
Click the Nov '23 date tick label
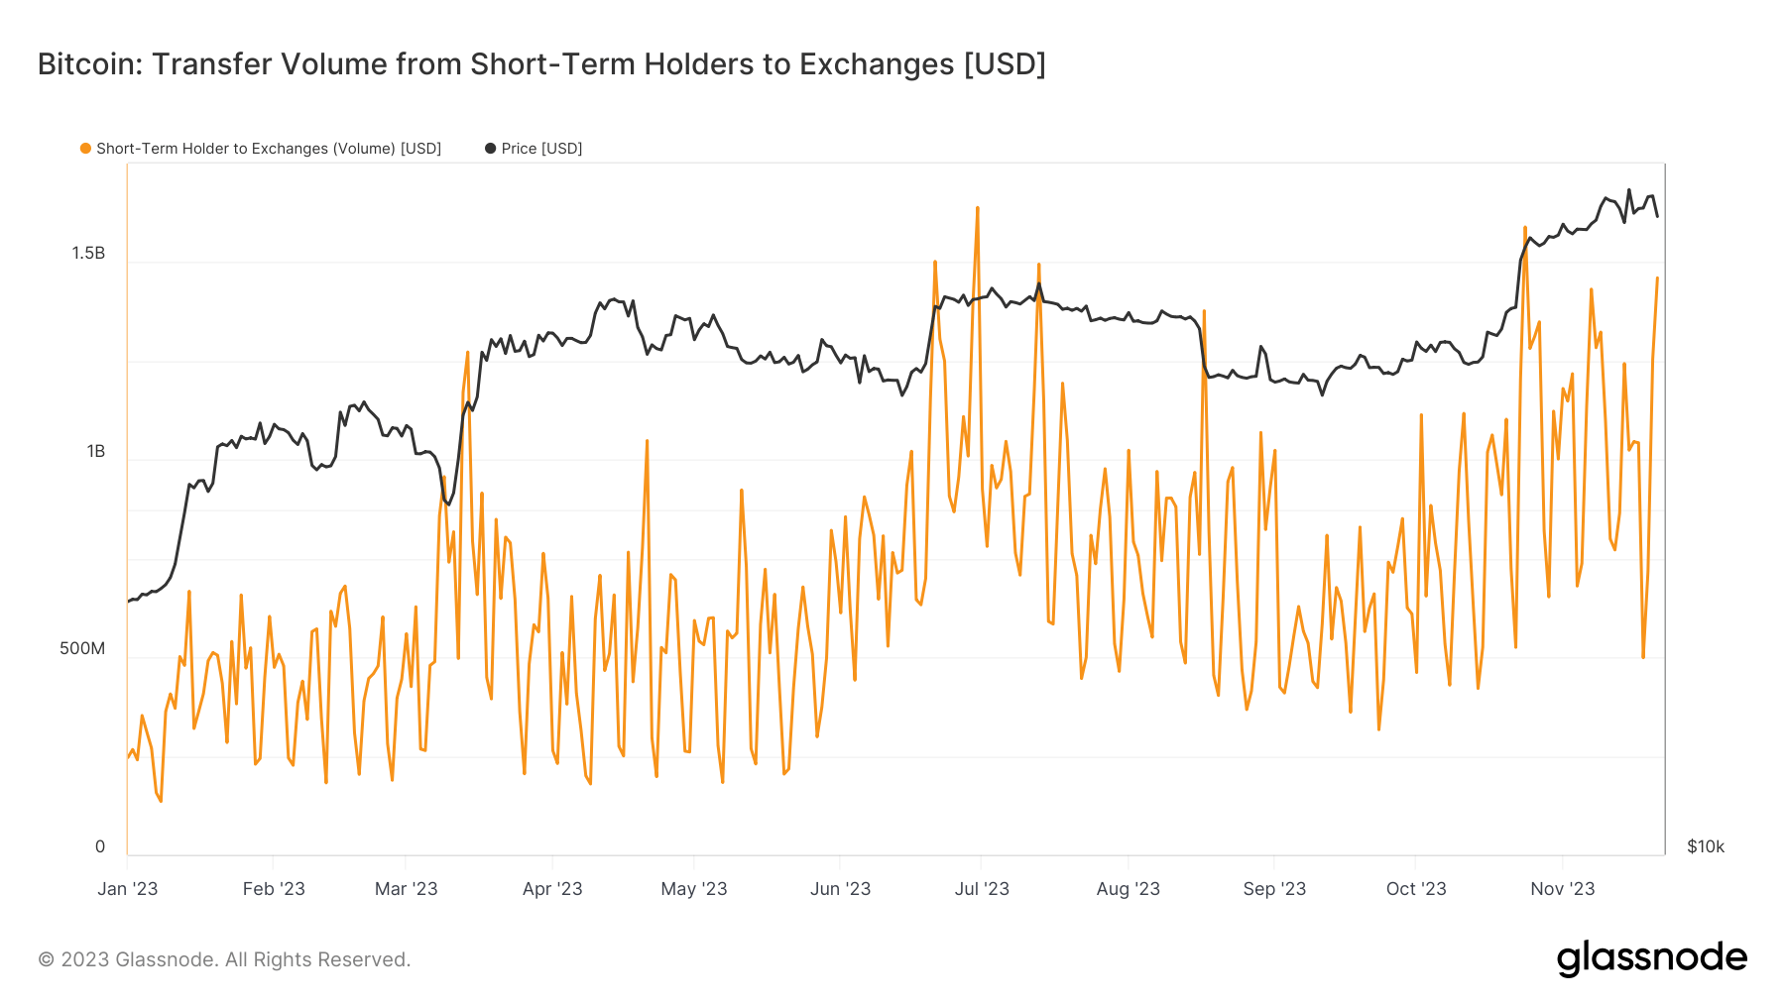point(1562,889)
